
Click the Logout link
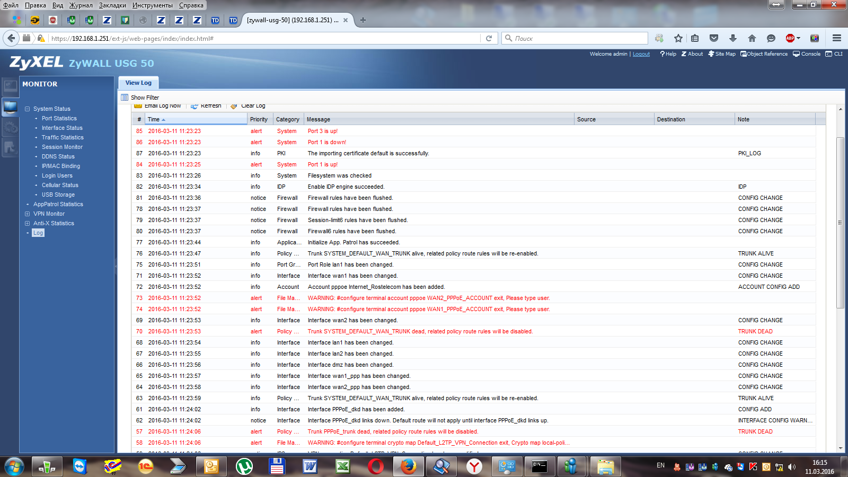[641, 54]
